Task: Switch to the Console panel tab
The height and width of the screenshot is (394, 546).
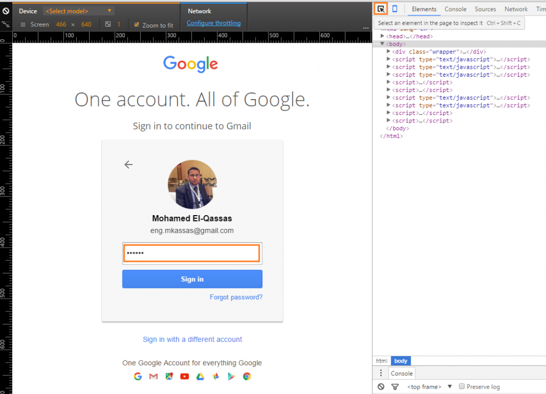Action: [455, 9]
